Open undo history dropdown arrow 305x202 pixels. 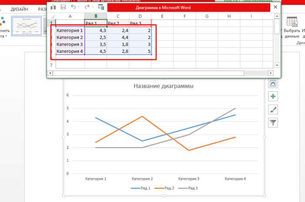click(x=78, y=7)
